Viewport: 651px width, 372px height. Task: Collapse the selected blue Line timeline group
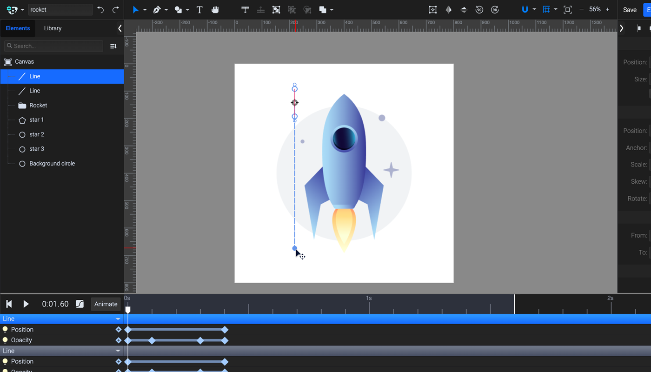coord(118,319)
